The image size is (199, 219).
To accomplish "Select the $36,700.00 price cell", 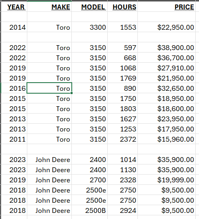I will [166, 58].
